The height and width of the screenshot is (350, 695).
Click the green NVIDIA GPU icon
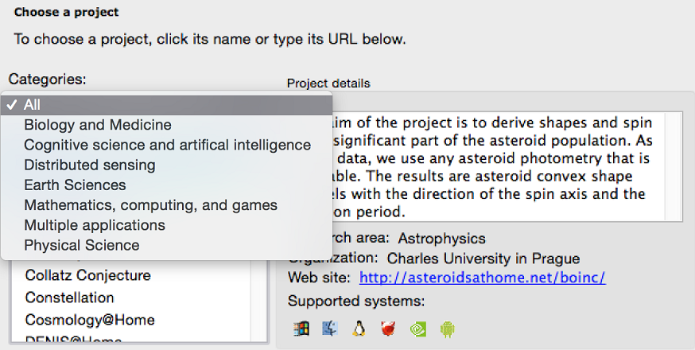(417, 328)
